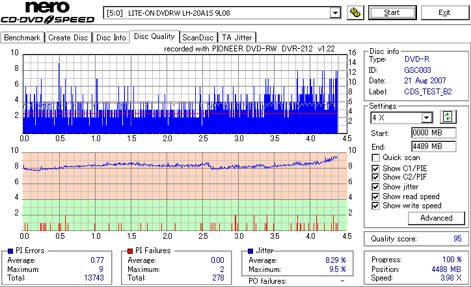This screenshot has width=471, height=287.
Task: Select the Disc Quality tab
Action: (154, 36)
